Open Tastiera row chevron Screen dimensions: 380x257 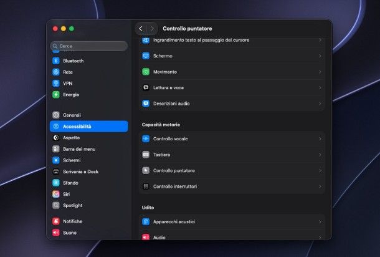coord(320,155)
